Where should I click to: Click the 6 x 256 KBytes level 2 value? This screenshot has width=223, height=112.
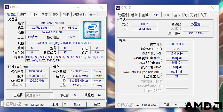79,81
